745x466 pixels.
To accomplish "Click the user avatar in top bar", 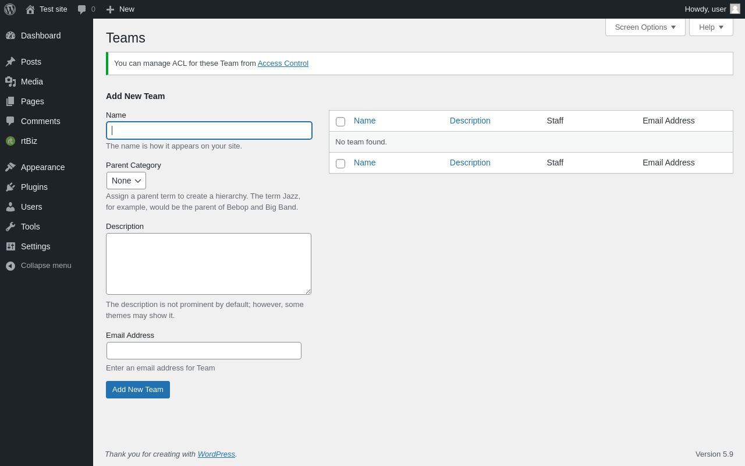I will (735, 9).
